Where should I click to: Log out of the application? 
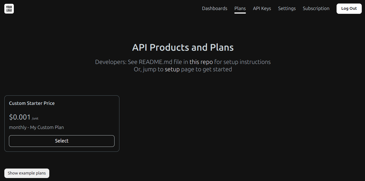(349, 8)
